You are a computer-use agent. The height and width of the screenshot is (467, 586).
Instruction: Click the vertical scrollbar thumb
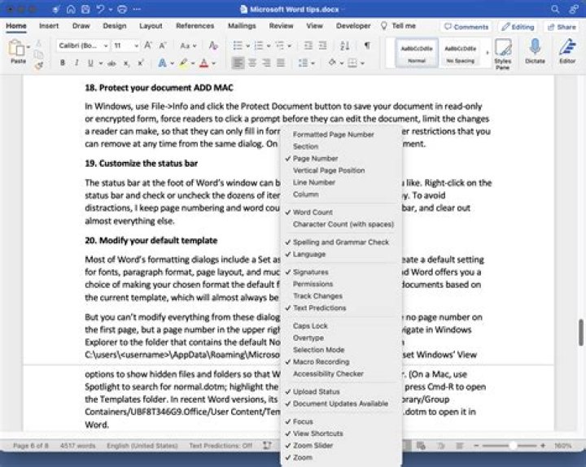click(581, 332)
